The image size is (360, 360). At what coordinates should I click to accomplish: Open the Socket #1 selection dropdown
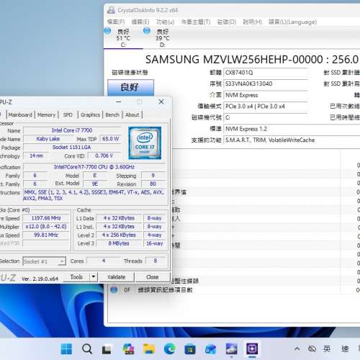[x=44, y=261]
